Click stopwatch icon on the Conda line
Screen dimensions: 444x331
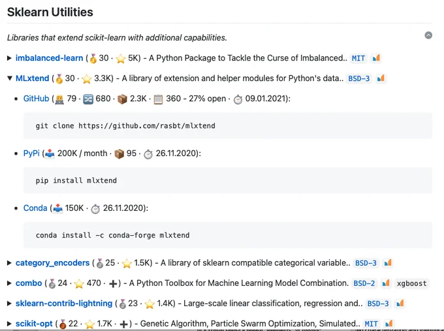(x=95, y=209)
